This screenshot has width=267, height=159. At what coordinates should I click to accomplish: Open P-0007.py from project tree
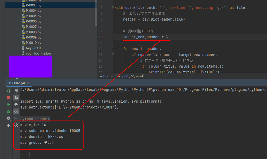[x=33, y=27]
